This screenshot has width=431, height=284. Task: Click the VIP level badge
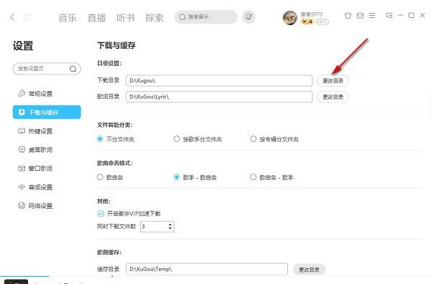pos(307,22)
